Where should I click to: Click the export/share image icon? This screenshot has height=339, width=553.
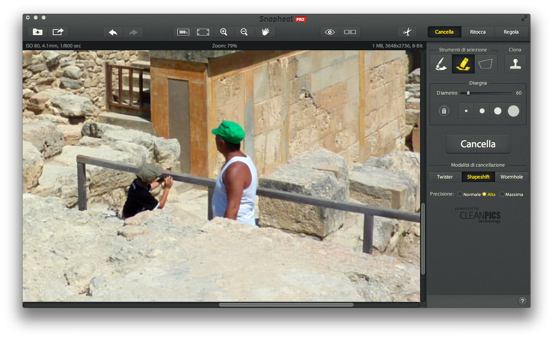(58, 32)
